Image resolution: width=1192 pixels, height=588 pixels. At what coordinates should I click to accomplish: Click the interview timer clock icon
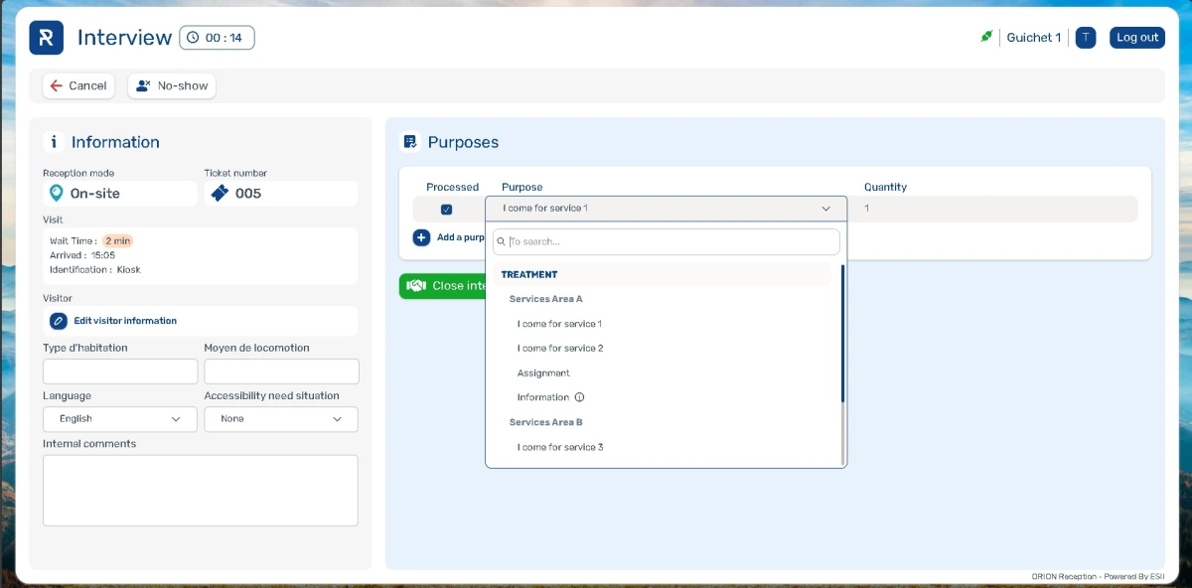pyautogui.click(x=193, y=38)
